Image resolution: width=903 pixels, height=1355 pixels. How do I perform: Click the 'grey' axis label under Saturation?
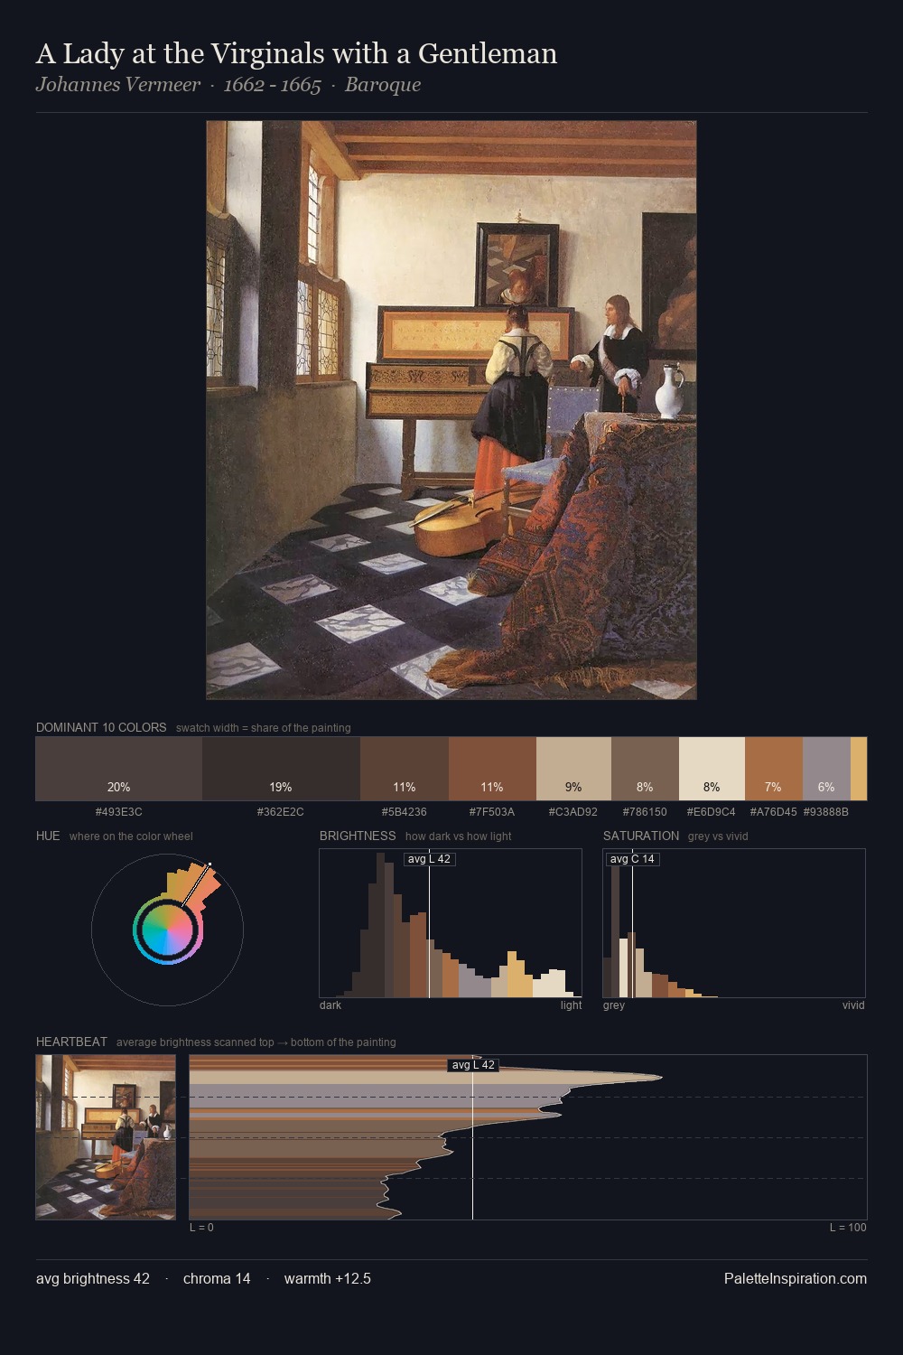pos(614,1005)
